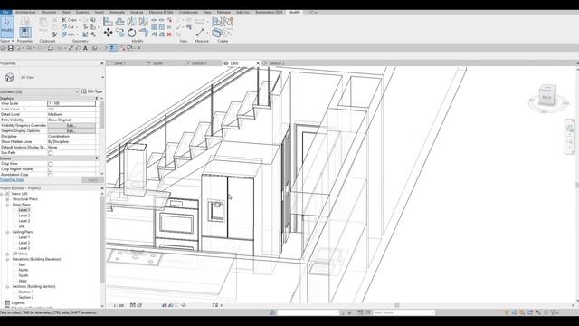Open the Properties palette ribbon button
Image resolution: width=579 pixels, height=326 pixels.
pyautogui.click(x=25, y=33)
